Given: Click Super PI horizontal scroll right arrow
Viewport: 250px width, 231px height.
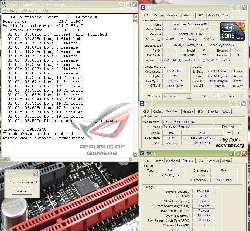Looking at the screenshot, I should pyautogui.click(x=131, y=159).
